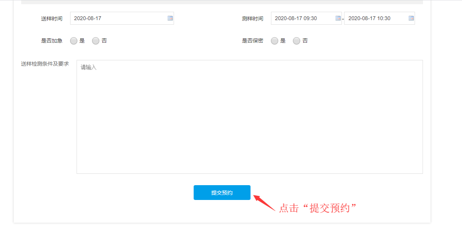Click the dash between 测样时间 fields

[x=343, y=19]
